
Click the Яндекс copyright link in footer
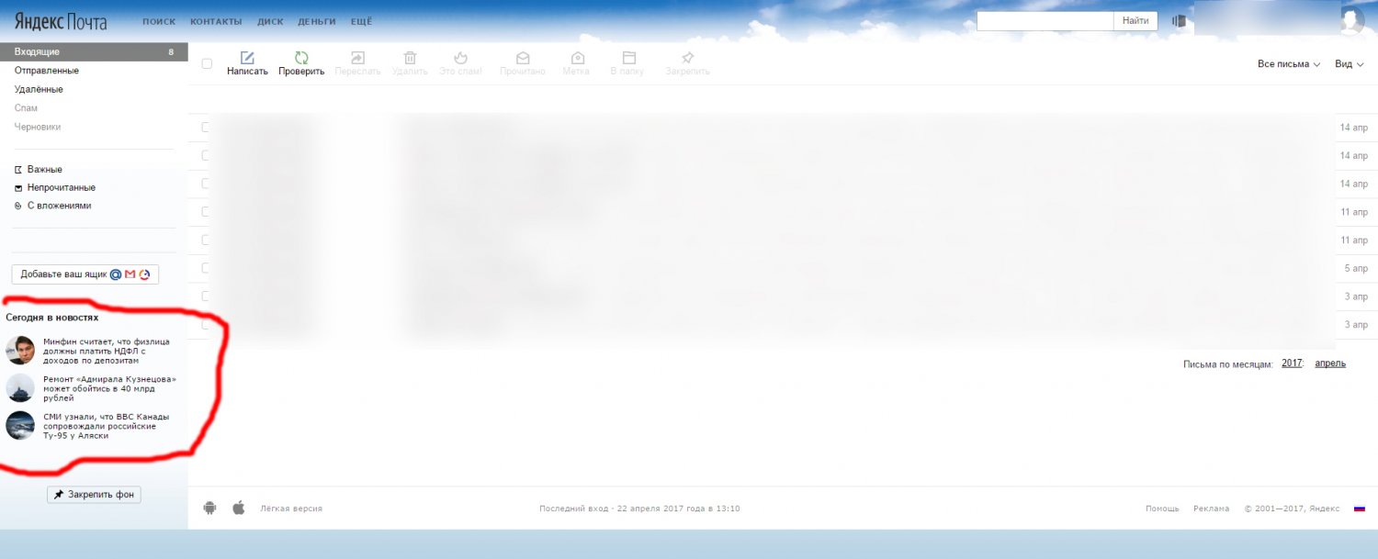pos(1324,509)
